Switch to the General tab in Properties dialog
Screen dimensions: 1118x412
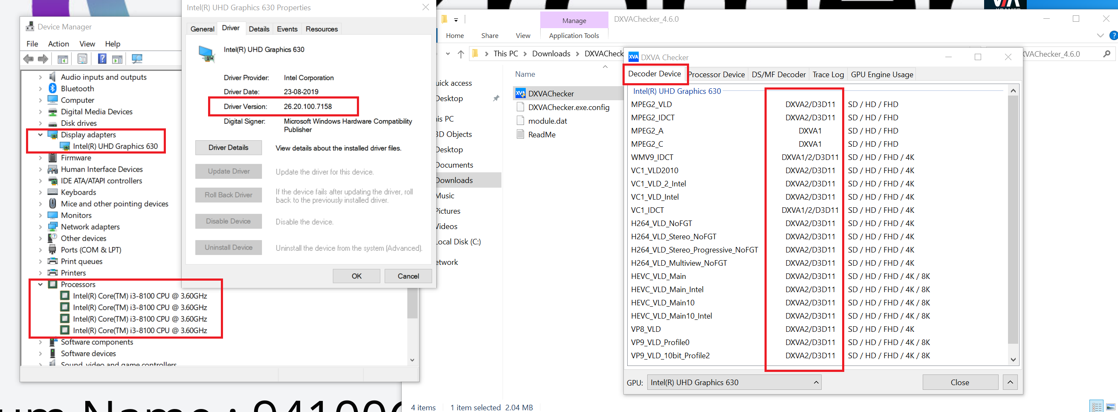tap(202, 29)
